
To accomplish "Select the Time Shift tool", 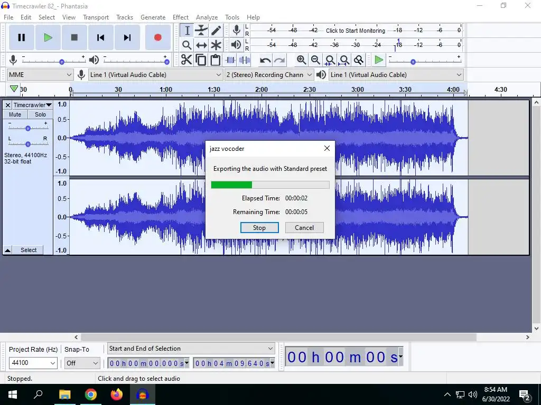I will pyautogui.click(x=201, y=45).
